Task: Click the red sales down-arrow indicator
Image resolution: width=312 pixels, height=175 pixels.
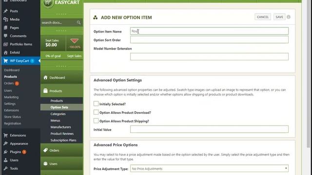Action: 75,41
